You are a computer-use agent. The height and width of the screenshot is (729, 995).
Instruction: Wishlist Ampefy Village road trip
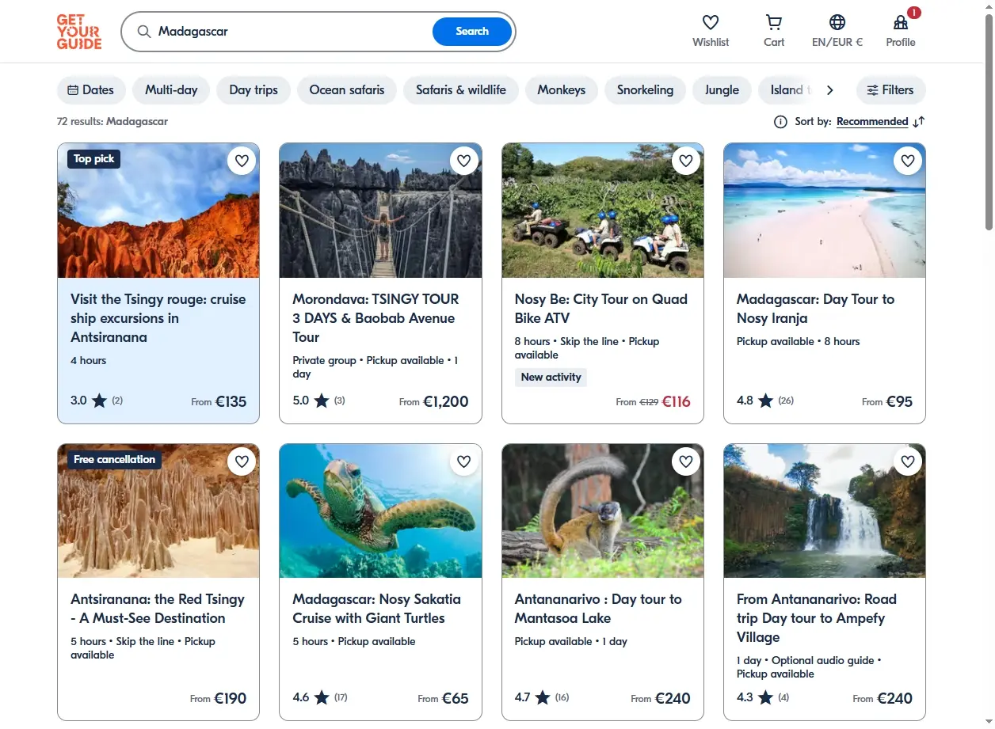click(x=908, y=461)
